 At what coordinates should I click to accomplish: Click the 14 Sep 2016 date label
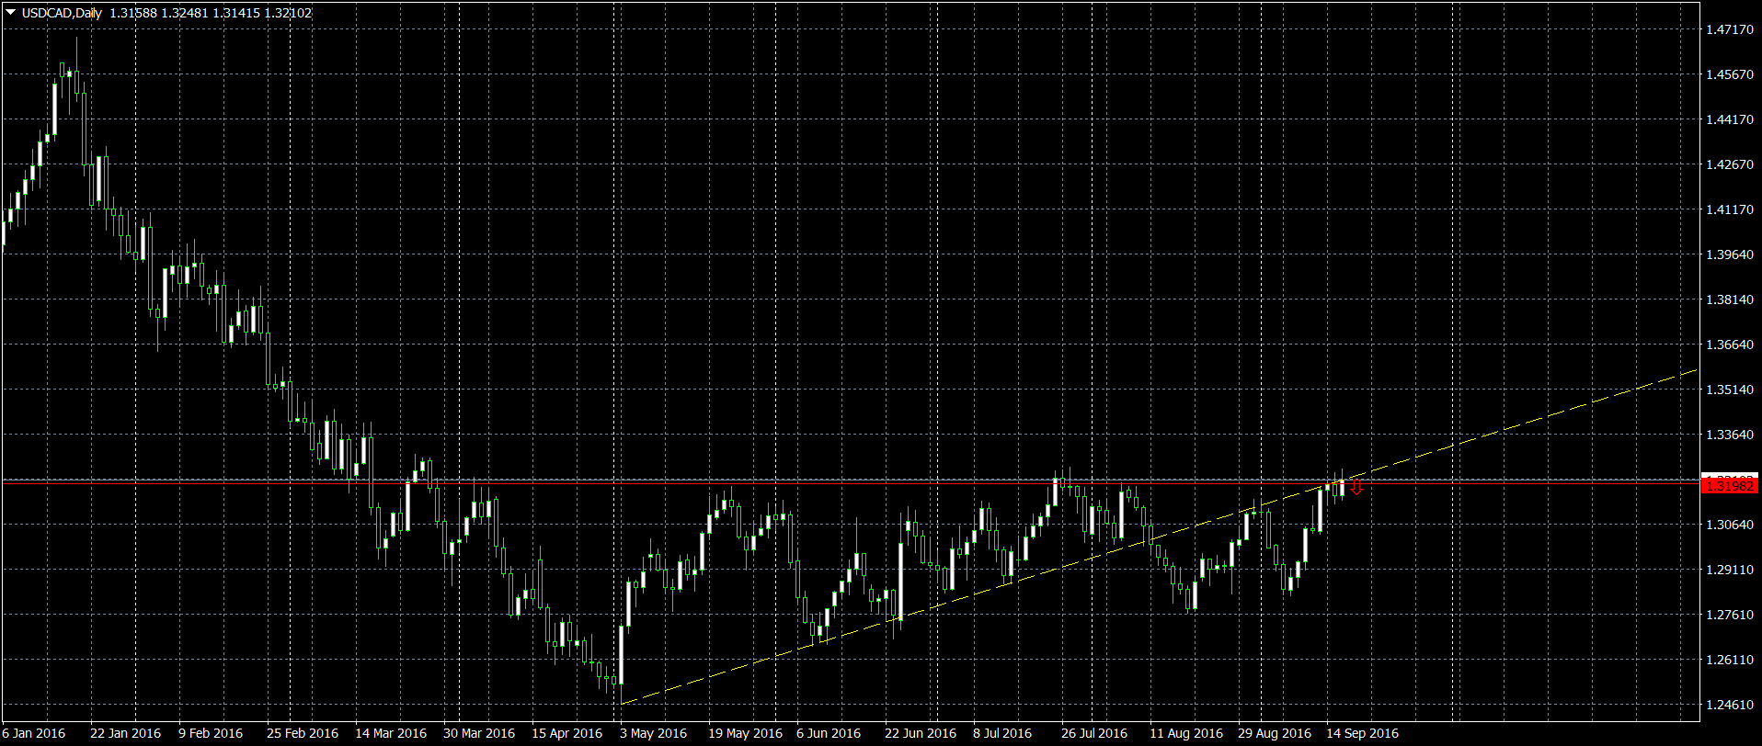point(1362,733)
